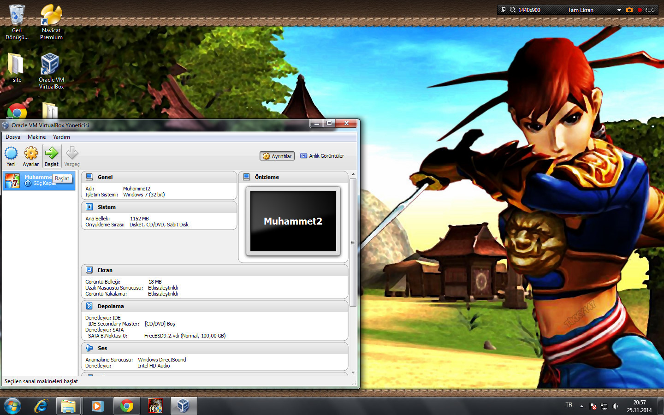The height and width of the screenshot is (415, 664).
Task: Click the REC record button
Action: pos(646,10)
